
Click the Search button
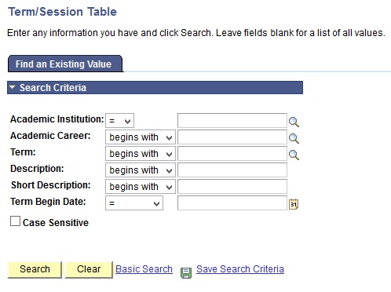[x=35, y=269]
